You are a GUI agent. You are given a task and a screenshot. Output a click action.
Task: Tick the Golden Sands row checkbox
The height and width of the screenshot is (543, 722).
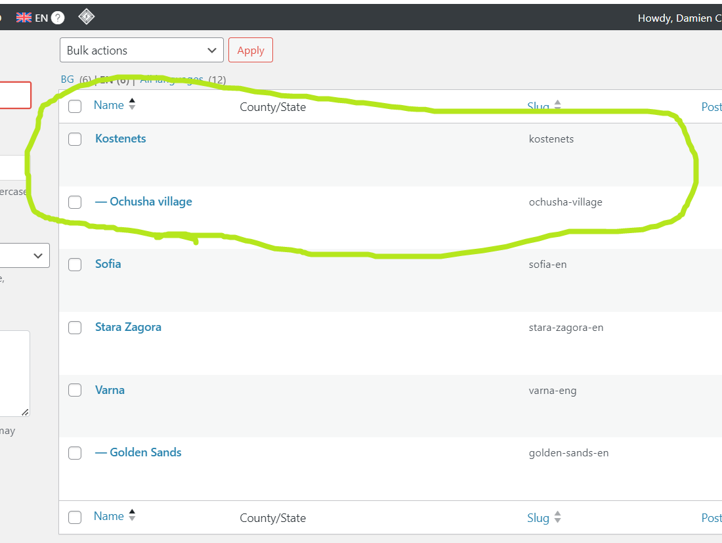(x=75, y=453)
